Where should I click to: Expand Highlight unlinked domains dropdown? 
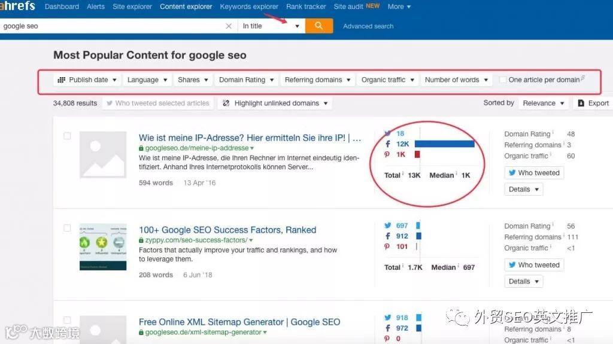[x=275, y=103]
